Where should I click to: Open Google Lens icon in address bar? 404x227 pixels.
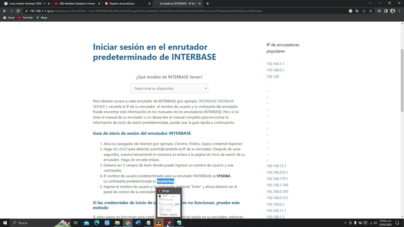[350, 11]
